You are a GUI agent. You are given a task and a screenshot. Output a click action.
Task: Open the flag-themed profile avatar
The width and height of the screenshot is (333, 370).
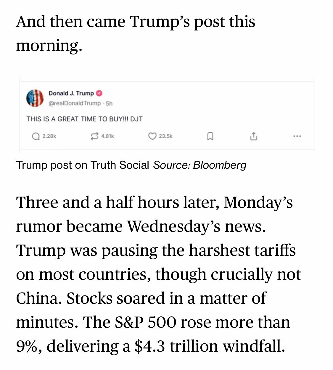pos(35,98)
